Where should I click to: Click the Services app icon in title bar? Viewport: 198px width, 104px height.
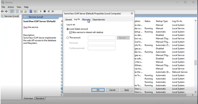coord(2,2)
